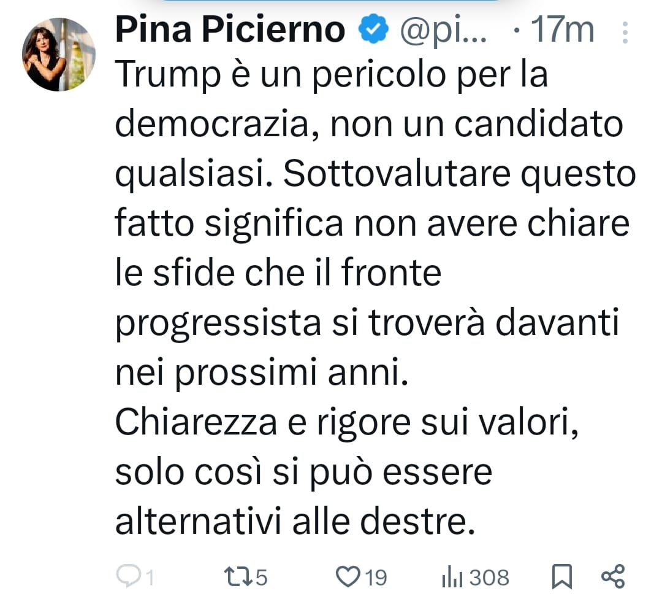
Task: Open the three-dot more options menu
Action: tap(625, 31)
